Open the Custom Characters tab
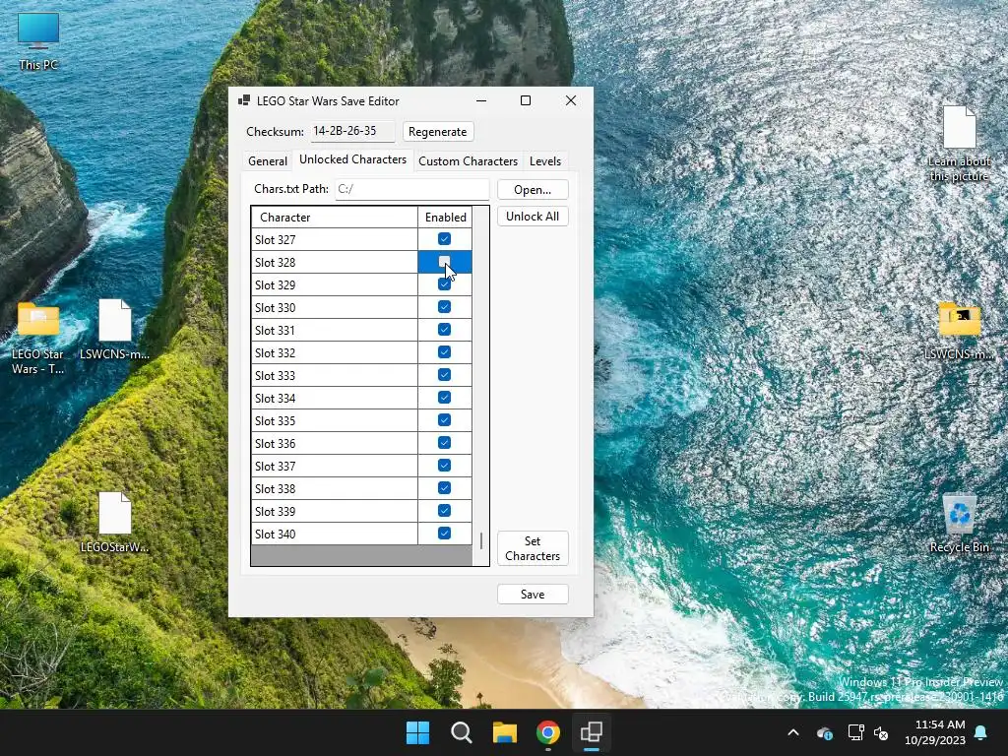 tap(468, 160)
